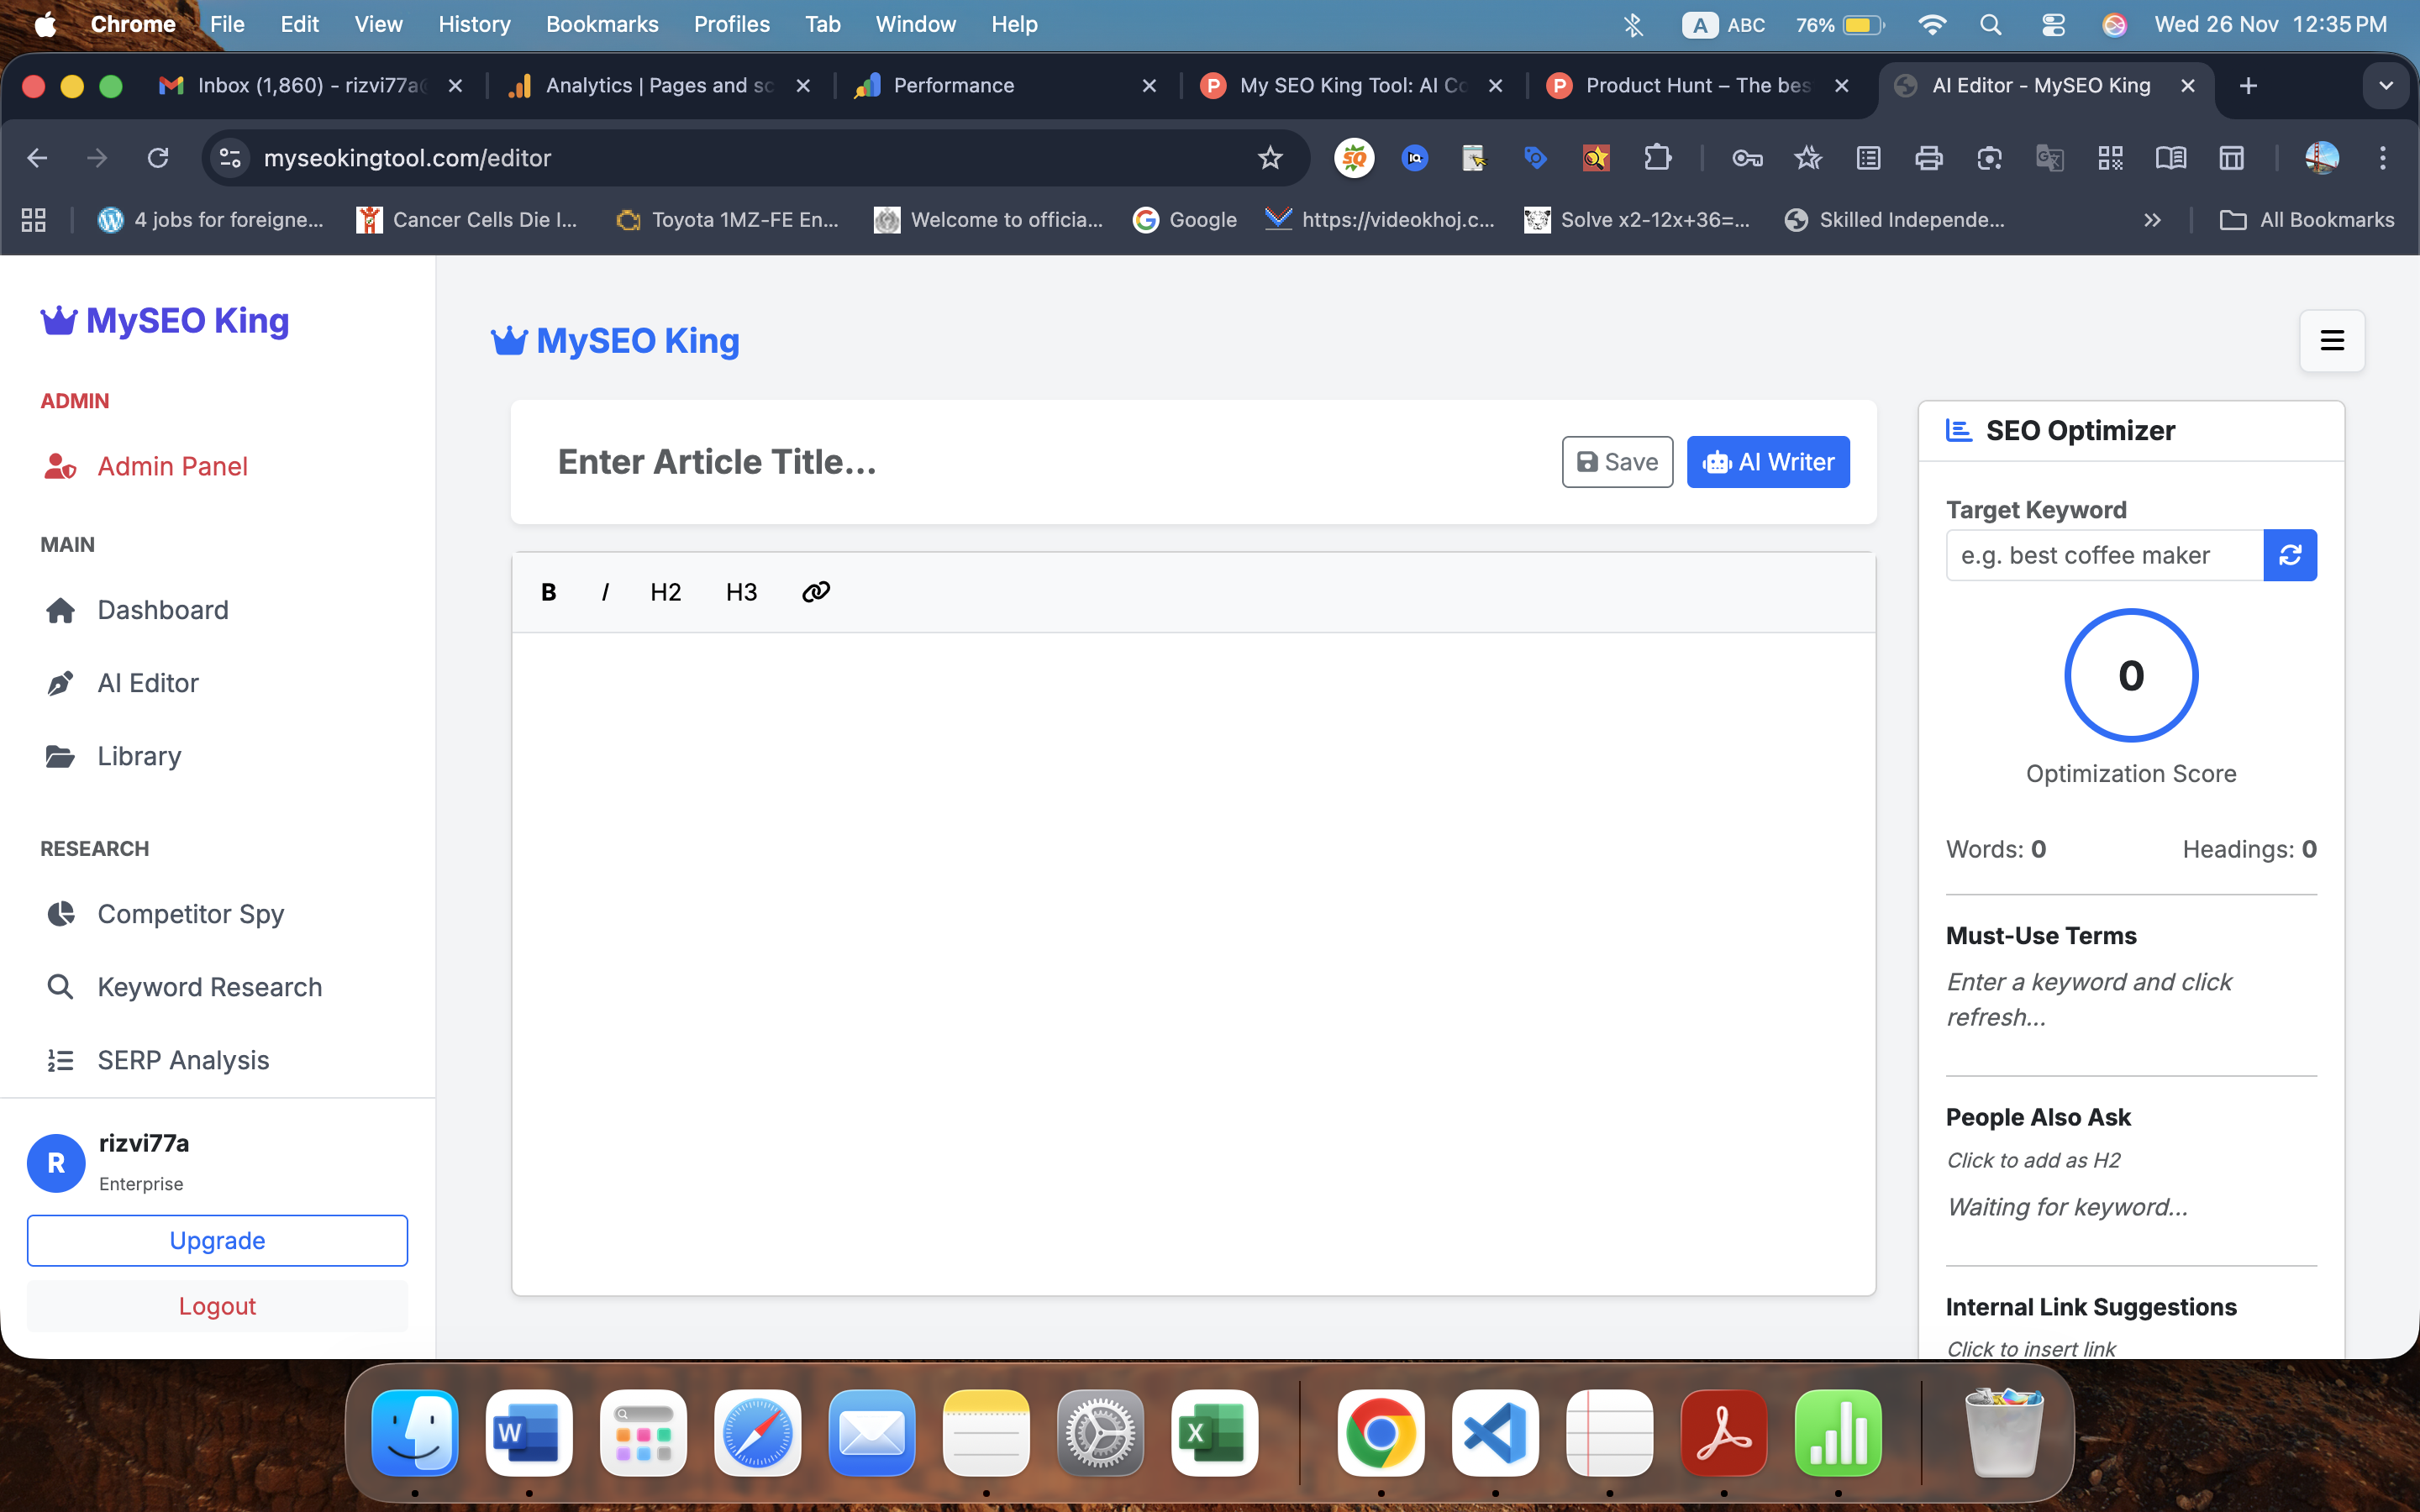Toggle bold formatting in the editor
2420x1512 pixels.
point(549,591)
